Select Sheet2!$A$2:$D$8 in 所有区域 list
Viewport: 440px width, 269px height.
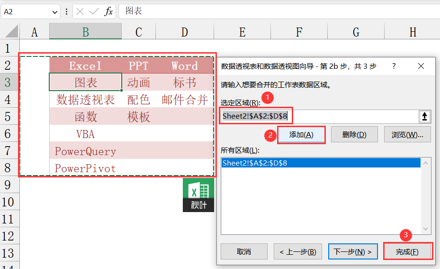[x=321, y=163]
